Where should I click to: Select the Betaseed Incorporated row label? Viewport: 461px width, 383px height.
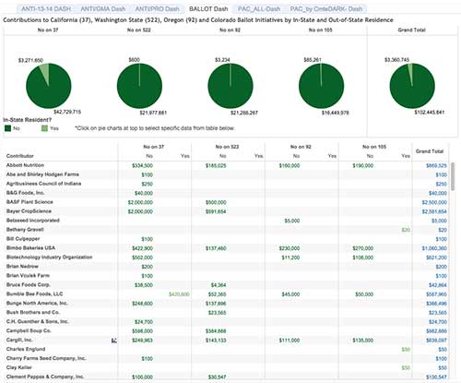coord(33,221)
